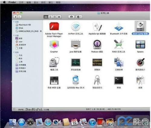Open Adobe Flash Player Install Manager
Screen dimensions: 151x128
coord(54,26)
